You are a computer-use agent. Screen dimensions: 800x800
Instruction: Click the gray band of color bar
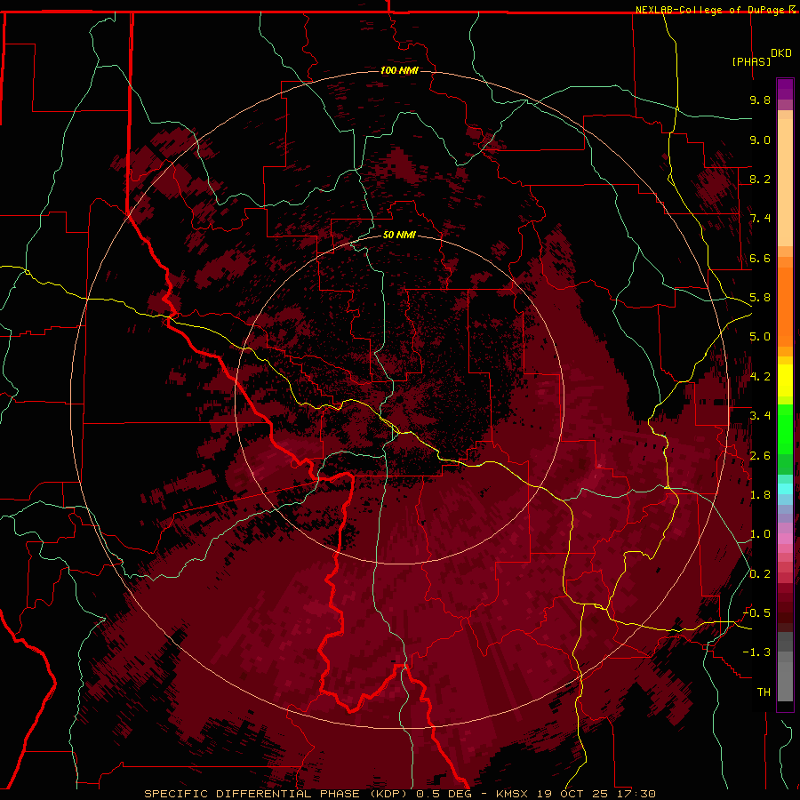coord(785,666)
